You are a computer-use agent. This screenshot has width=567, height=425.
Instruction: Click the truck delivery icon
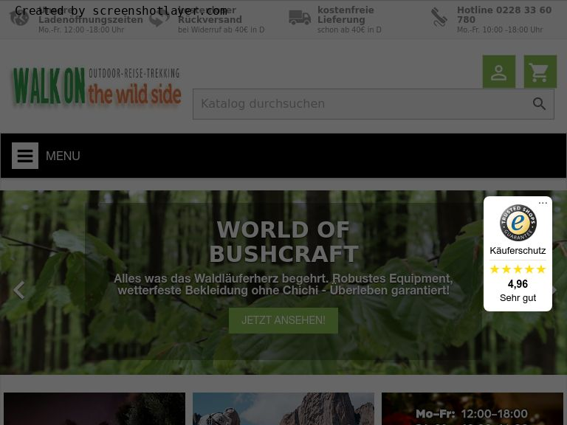point(300,18)
